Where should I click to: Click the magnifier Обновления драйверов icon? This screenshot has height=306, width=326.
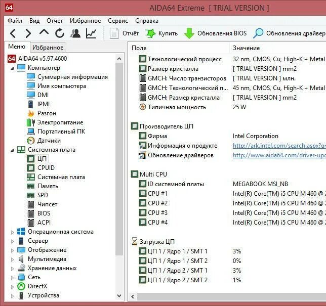click(258, 33)
